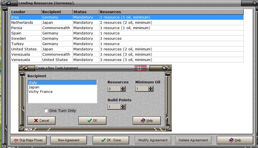Screen dimensions: 258x148
Task: Open Help in the trade agreement dialog
Action: pos(147,121)
